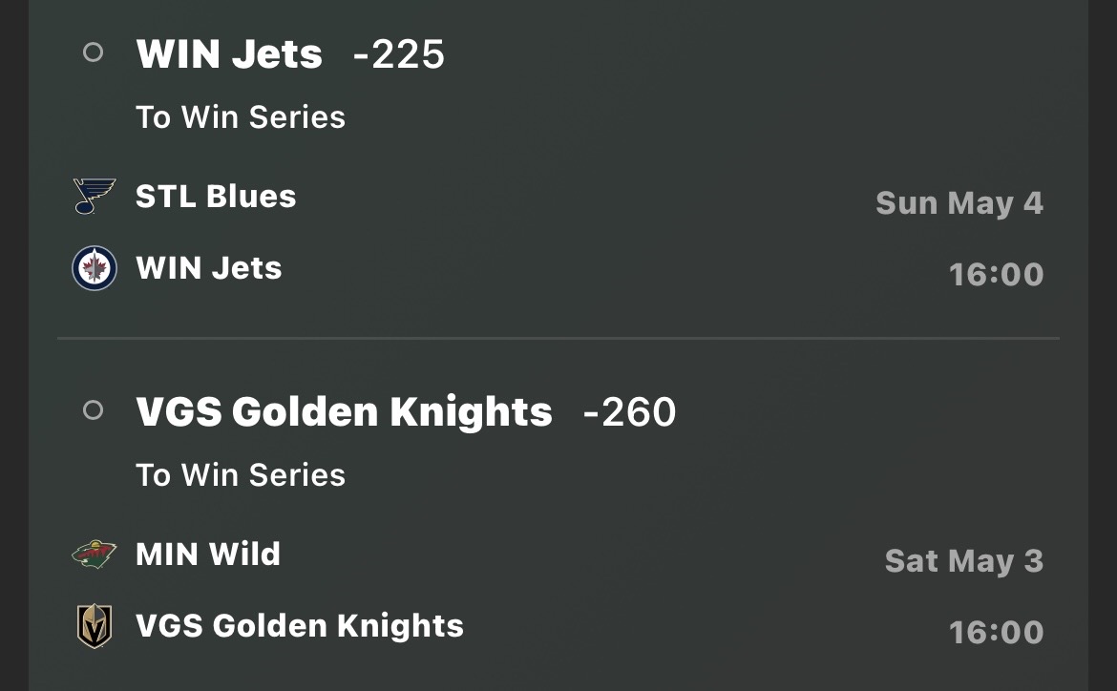The height and width of the screenshot is (691, 1117).
Task: Click the Minnesota Wild logo
Action: 94,555
